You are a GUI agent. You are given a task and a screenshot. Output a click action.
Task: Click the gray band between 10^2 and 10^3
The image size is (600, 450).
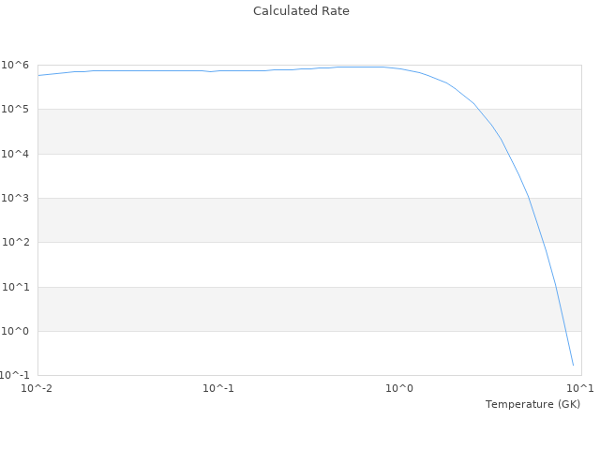(234, 220)
